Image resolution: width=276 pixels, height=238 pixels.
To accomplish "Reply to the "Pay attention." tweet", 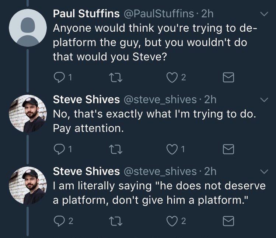I will point(59,150).
